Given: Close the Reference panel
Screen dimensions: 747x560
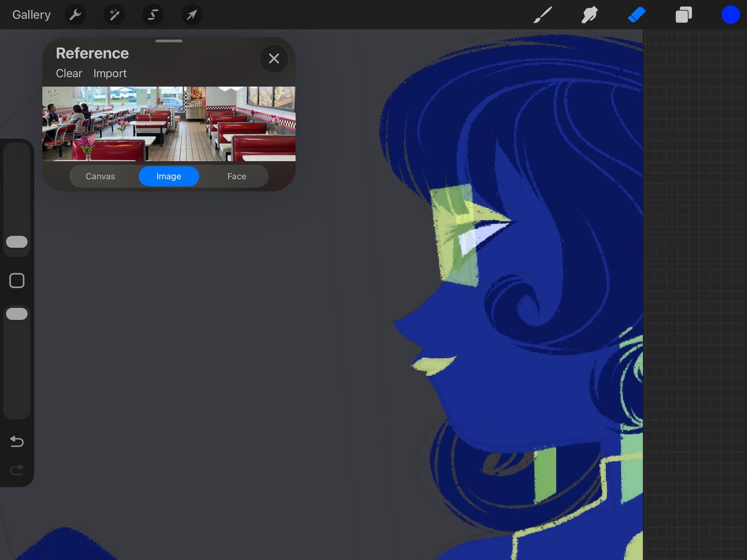Looking at the screenshot, I should 274,58.
